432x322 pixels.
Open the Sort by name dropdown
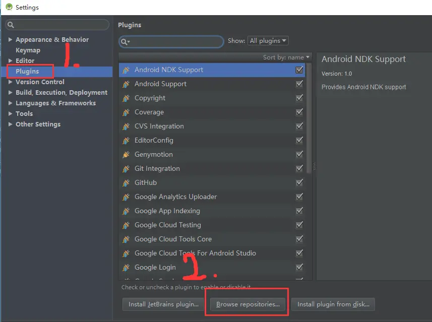(x=286, y=57)
